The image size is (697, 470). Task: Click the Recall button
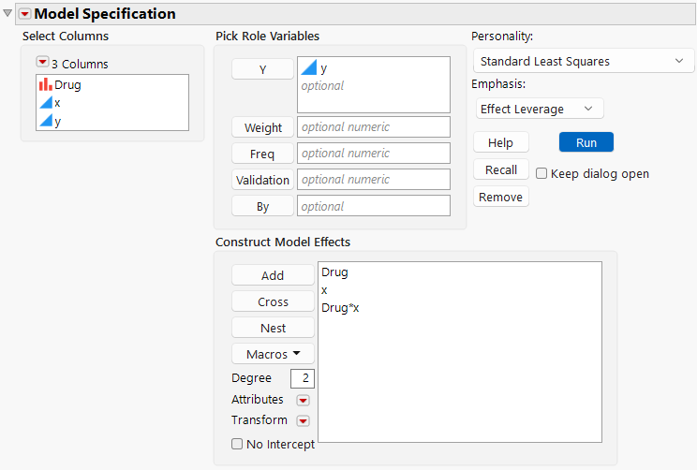(501, 169)
